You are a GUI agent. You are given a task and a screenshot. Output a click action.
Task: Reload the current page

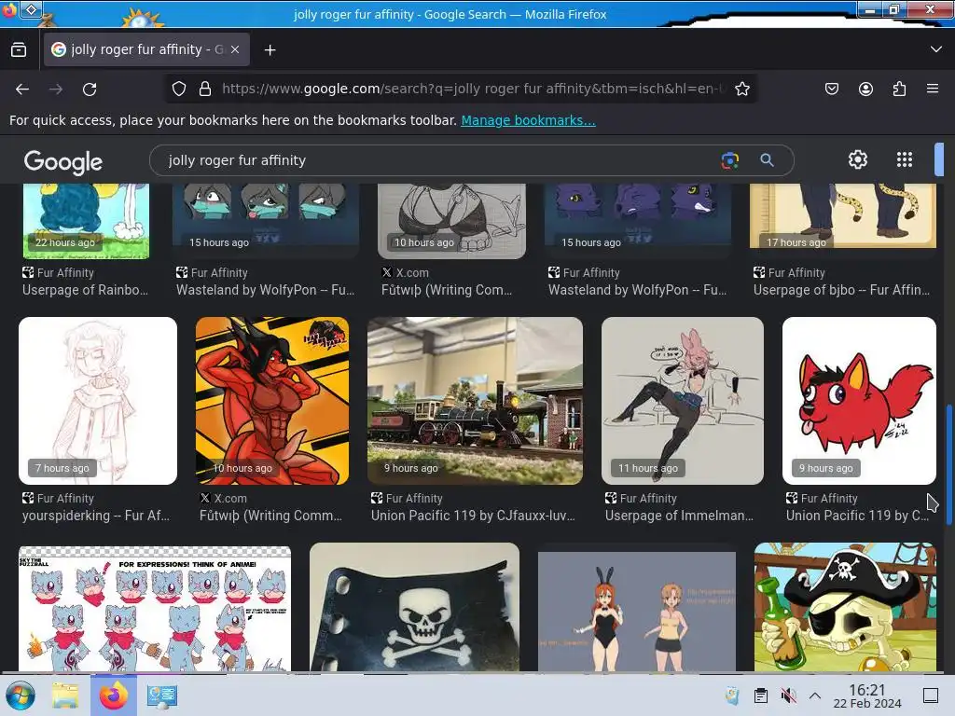90,89
